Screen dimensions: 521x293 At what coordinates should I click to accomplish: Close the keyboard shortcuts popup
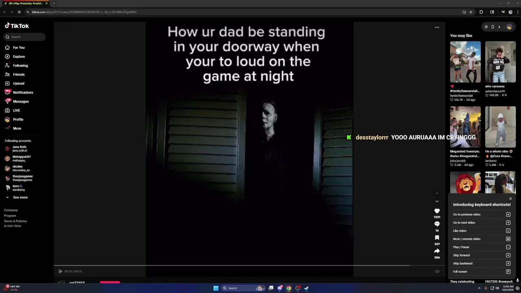(510, 199)
